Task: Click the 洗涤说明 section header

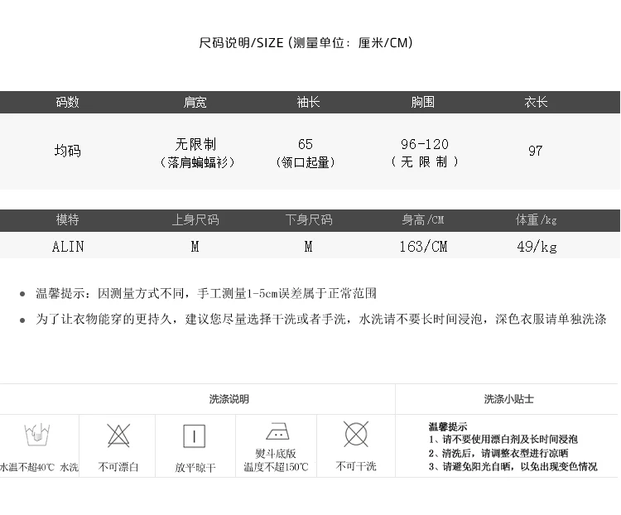Action: point(229,399)
